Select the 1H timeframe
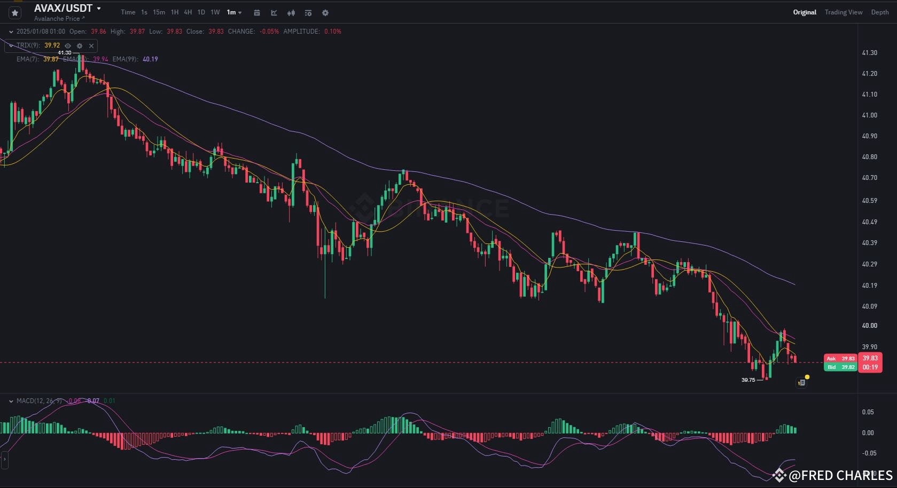The width and height of the screenshot is (897, 488). [174, 12]
